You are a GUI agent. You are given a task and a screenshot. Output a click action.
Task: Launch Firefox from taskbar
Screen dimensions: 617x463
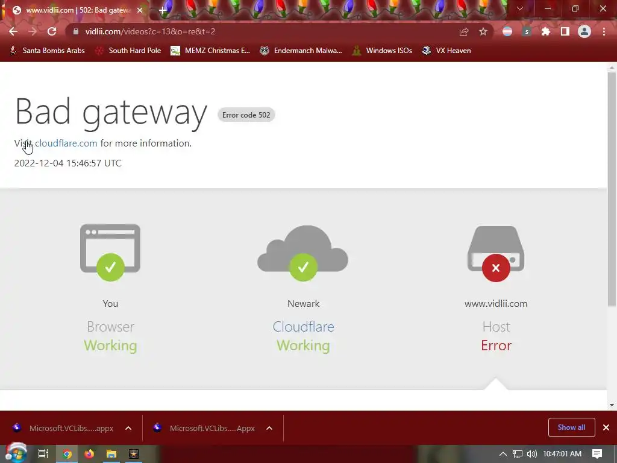(x=89, y=454)
